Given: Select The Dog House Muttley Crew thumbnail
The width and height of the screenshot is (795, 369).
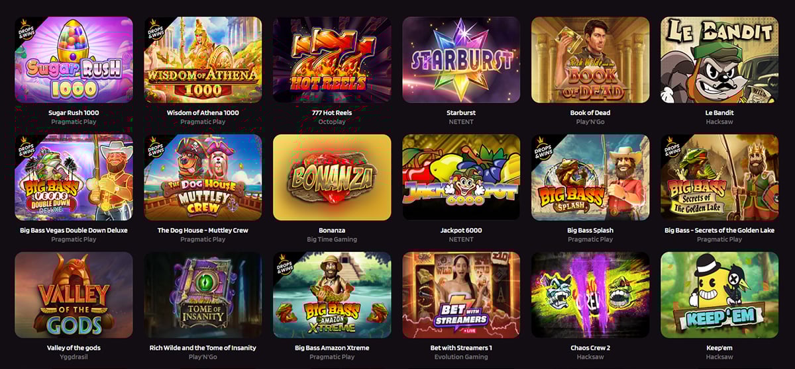Looking at the screenshot, I should [x=203, y=177].
